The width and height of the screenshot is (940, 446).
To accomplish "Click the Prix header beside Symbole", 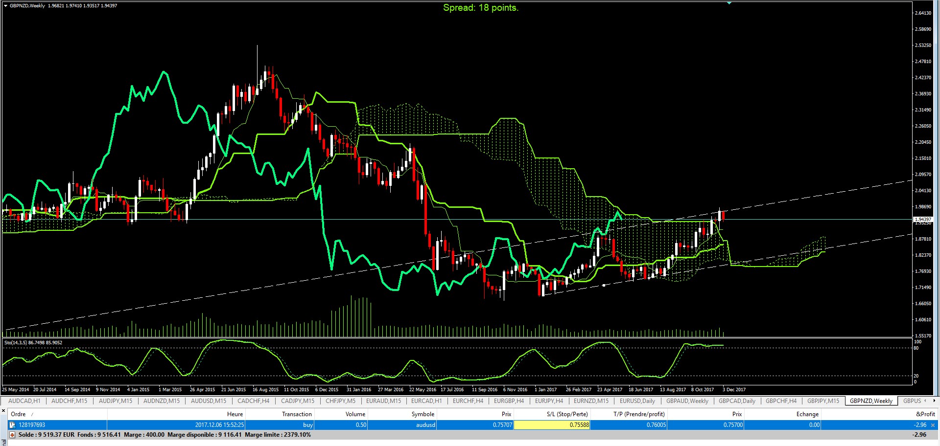I will click(x=475, y=414).
